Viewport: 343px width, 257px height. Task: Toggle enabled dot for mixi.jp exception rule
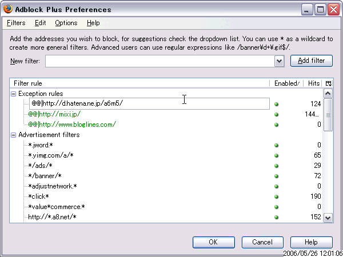[276, 114]
